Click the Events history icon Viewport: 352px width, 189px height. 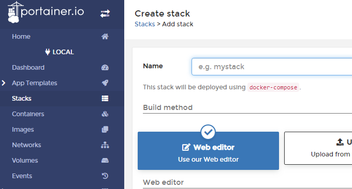(x=105, y=176)
